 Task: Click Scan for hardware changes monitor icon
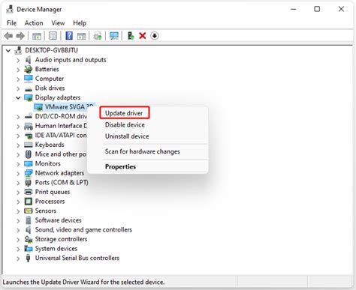[x=114, y=36]
